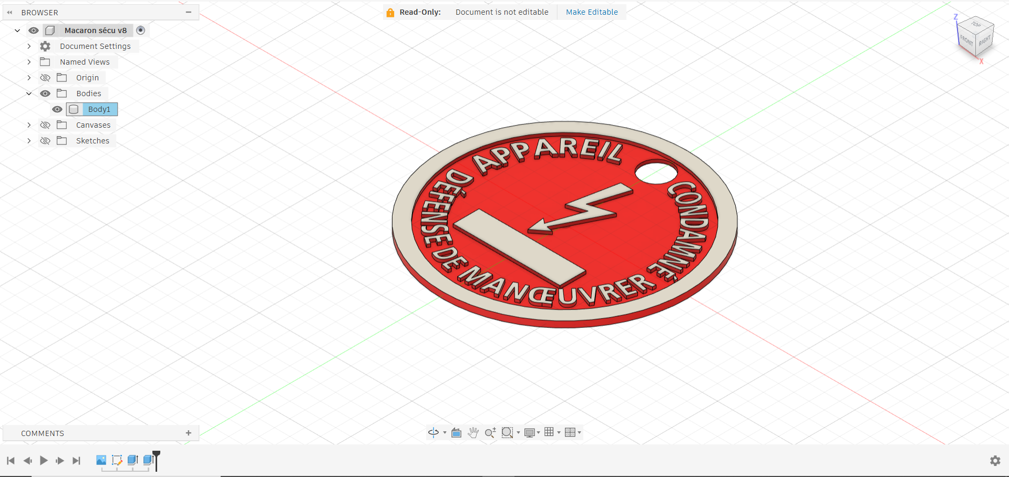Expand the Document Settings node
The width and height of the screenshot is (1009, 477).
[29, 46]
